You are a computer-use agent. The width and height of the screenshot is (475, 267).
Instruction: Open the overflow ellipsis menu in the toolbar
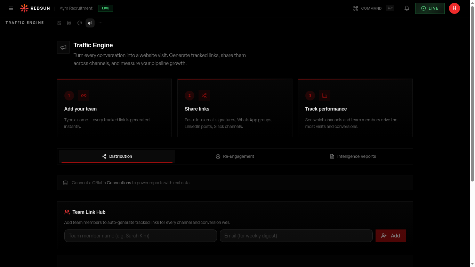pyautogui.click(x=100, y=23)
